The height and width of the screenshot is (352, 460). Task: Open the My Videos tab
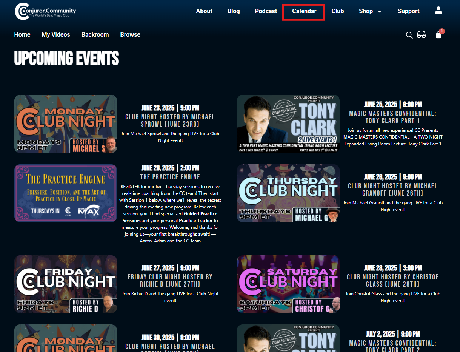click(56, 34)
